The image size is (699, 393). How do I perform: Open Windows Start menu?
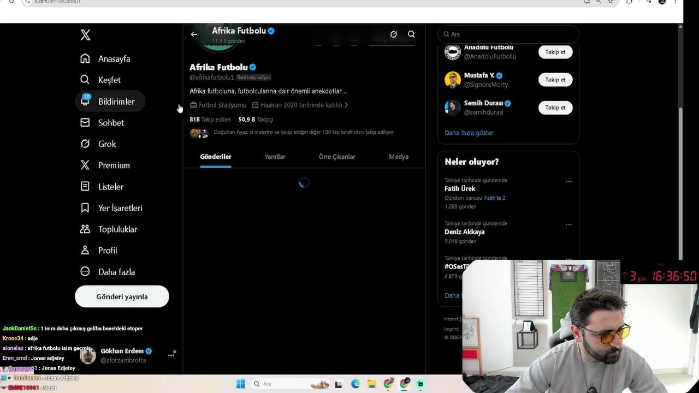tap(240, 384)
